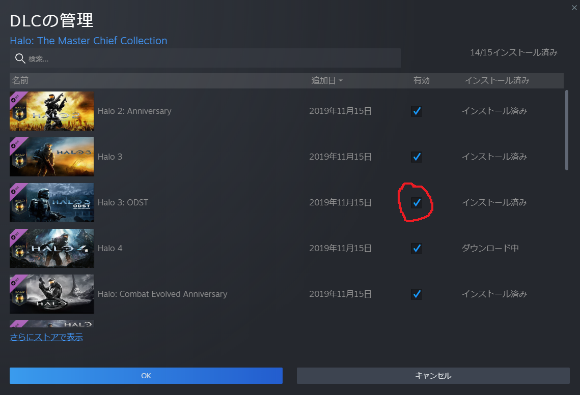Disable the Halo 2: Anniversary checkbox
Screen dimensions: 580x395
point(417,111)
